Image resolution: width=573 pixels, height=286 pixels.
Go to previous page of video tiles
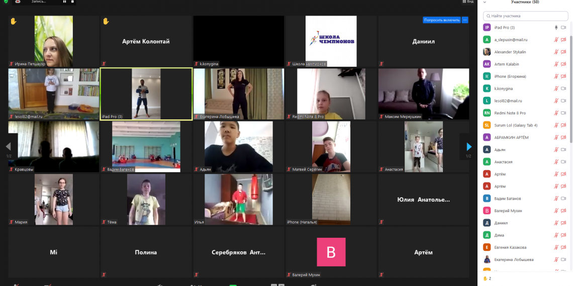[8, 147]
